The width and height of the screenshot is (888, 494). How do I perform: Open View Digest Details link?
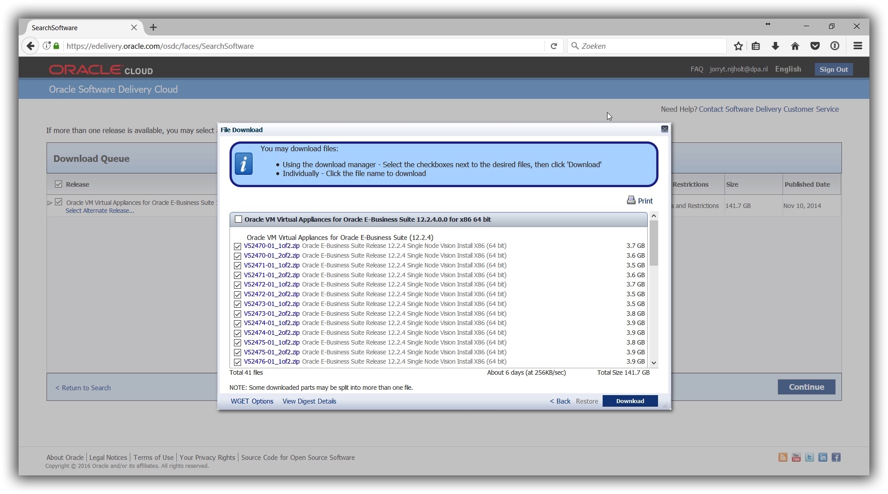[309, 401]
